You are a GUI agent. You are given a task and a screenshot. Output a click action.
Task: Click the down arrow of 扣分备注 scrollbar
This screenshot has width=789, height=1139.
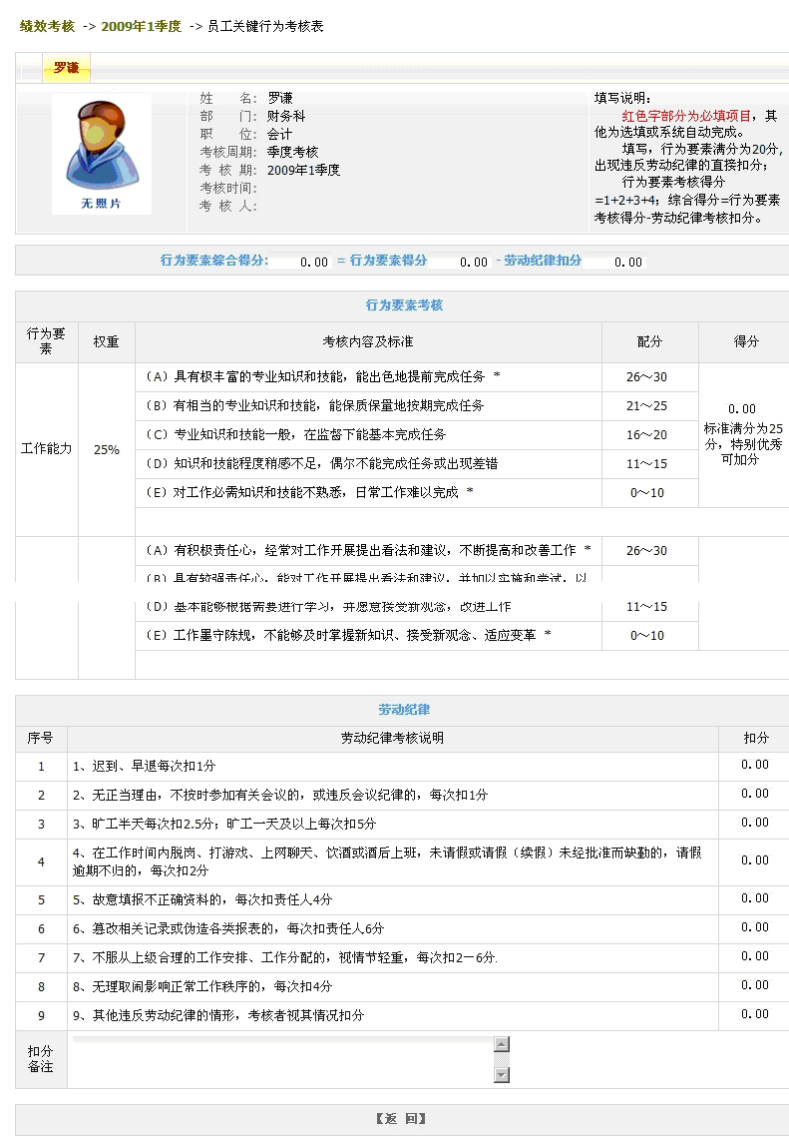[502, 1074]
